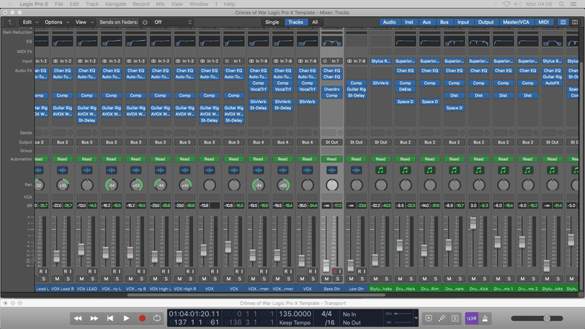Screen dimensions: 585x329
Task: Click the Fast Forward transport button
Action: (94, 318)
